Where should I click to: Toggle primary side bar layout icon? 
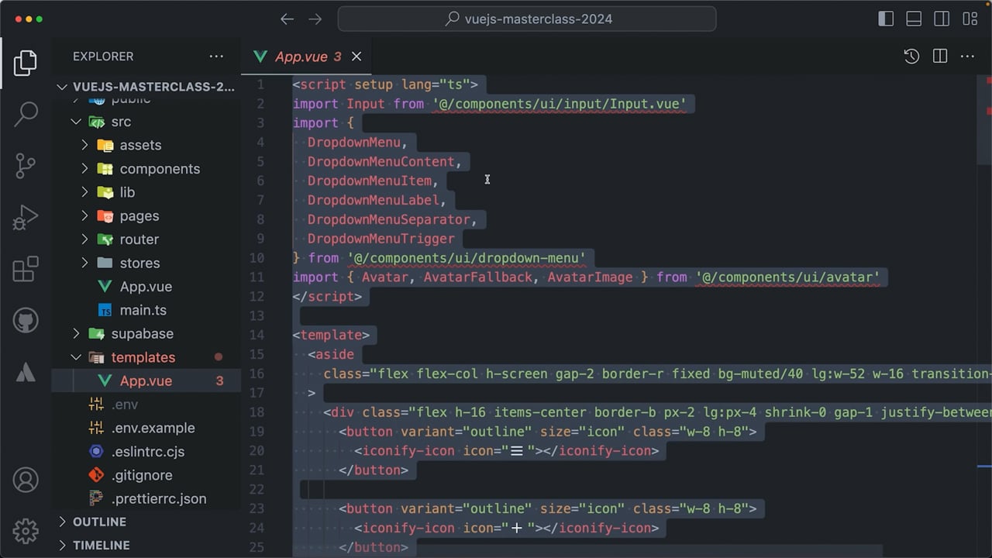click(886, 19)
